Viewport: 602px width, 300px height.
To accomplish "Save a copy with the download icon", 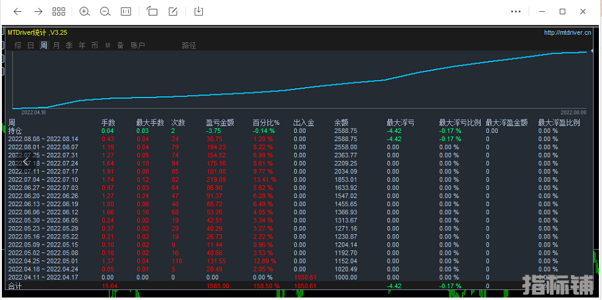I will coord(199,11).
